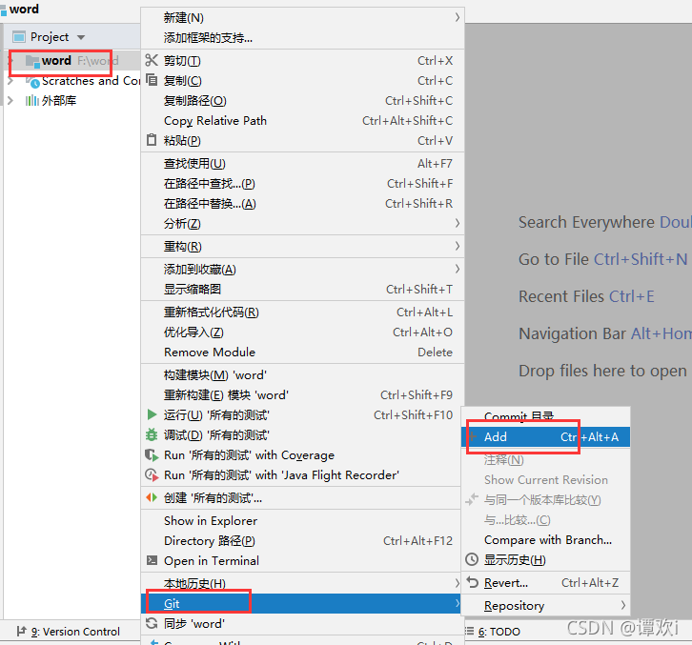Select 优化导入(Z) menu item

pyautogui.click(x=302, y=332)
